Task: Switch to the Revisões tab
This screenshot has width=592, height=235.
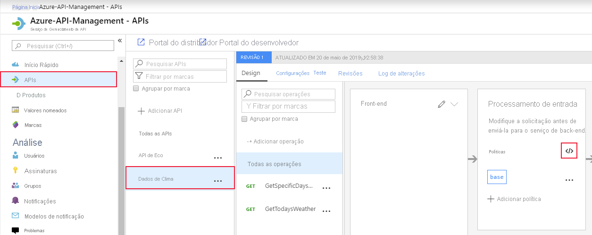Action: click(x=350, y=73)
